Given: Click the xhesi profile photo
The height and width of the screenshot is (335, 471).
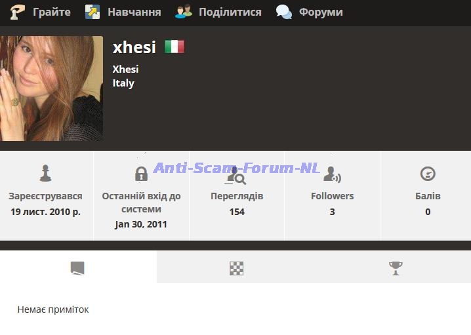Looking at the screenshot, I should (51, 89).
